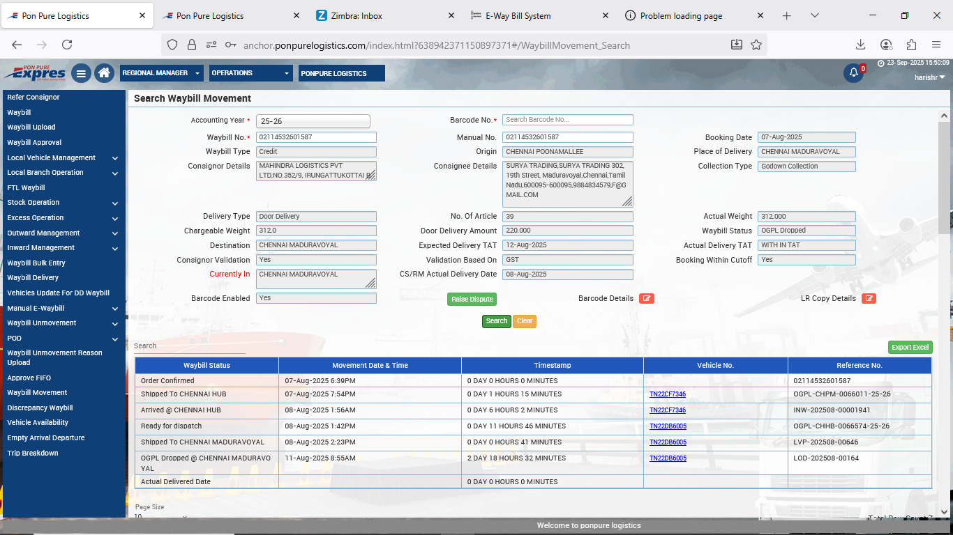
Task: Open the Regional Manager dropdown
Action: click(161, 73)
